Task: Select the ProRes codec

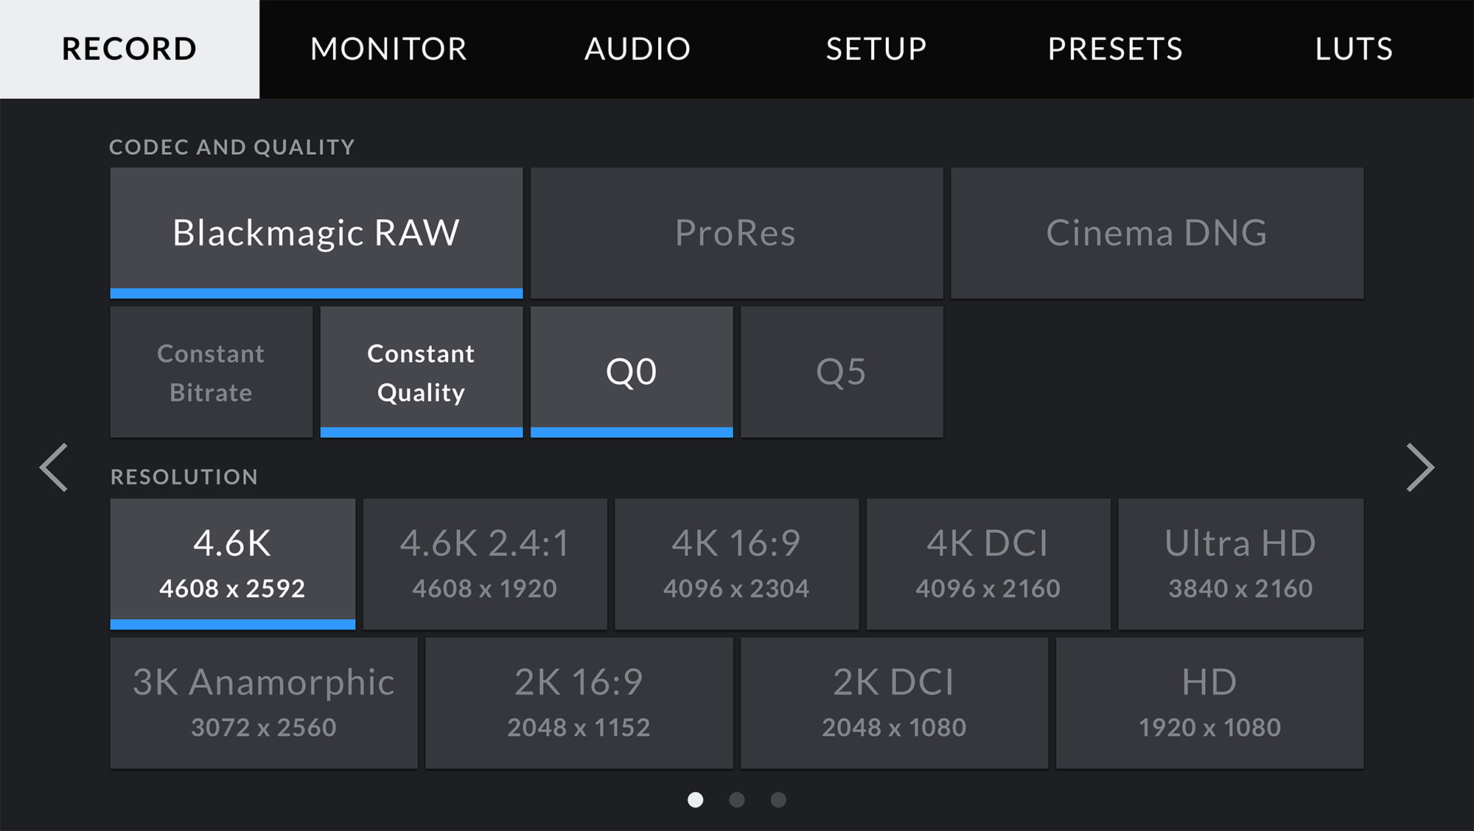Action: pos(736,232)
